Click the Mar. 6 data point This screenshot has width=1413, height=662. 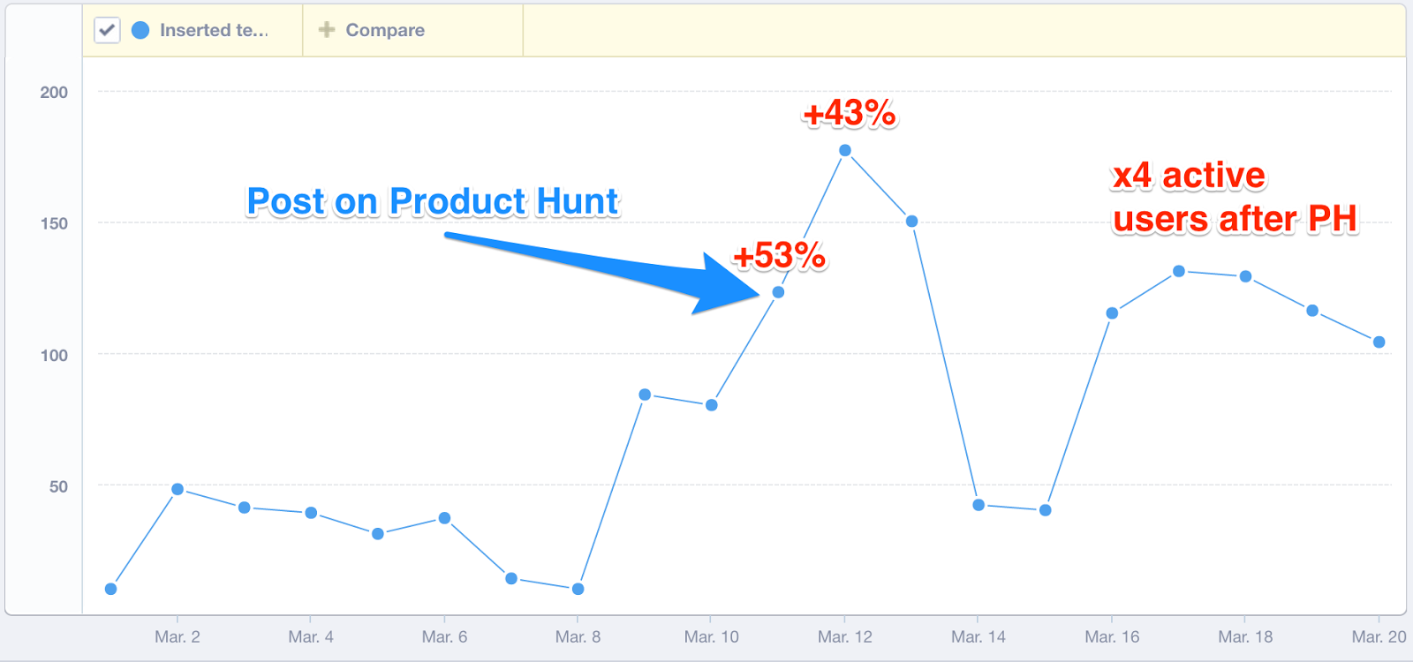[x=444, y=518]
